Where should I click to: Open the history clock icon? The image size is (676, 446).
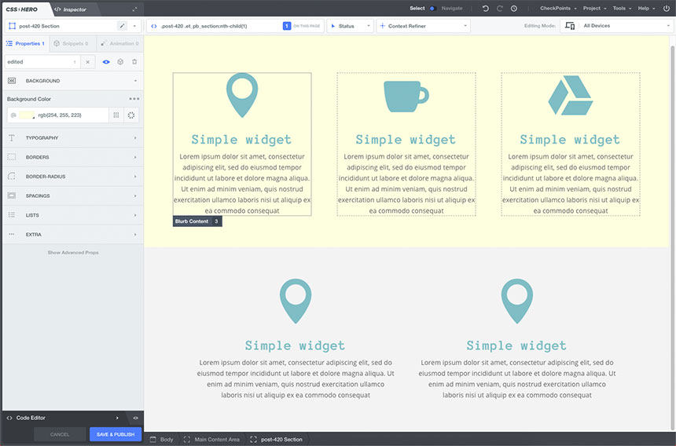tap(514, 8)
